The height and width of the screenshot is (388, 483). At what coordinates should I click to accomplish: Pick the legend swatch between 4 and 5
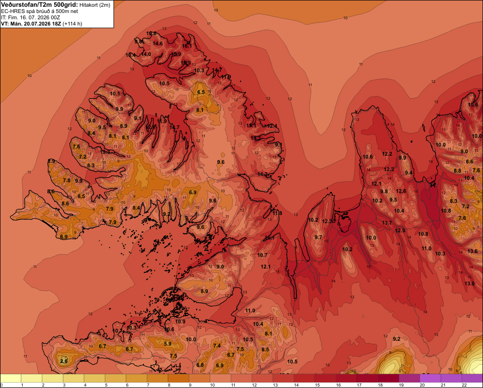click(x=95, y=378)
